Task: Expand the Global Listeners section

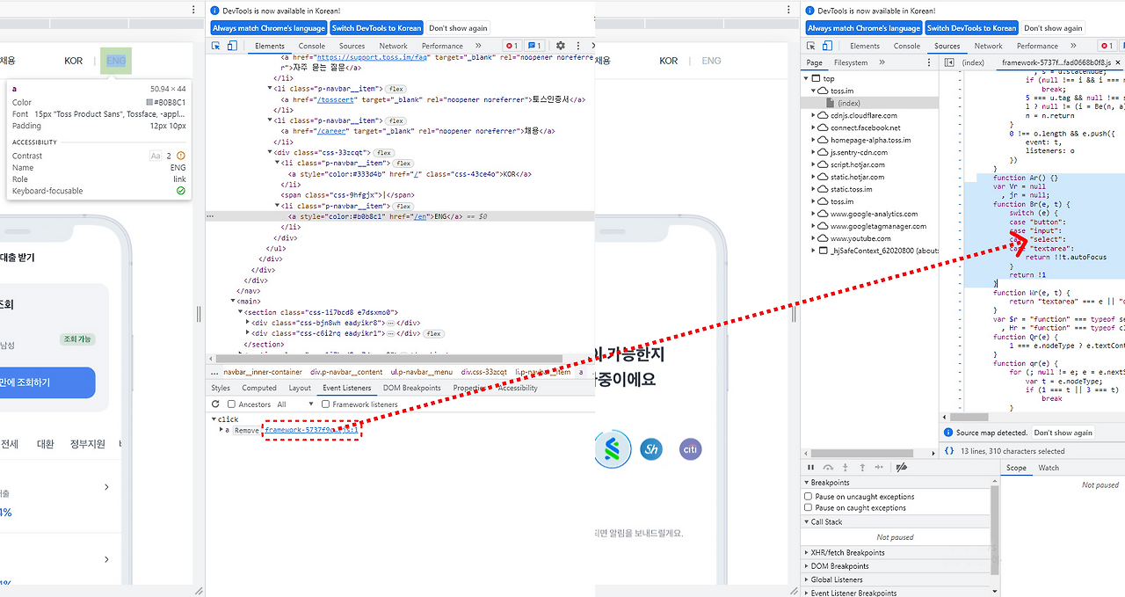Action: [x=807, y=580]
